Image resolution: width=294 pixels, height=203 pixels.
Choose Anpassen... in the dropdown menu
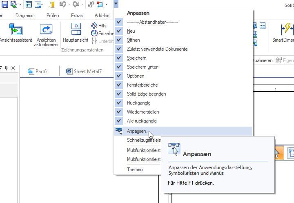[x=184, y=131]
